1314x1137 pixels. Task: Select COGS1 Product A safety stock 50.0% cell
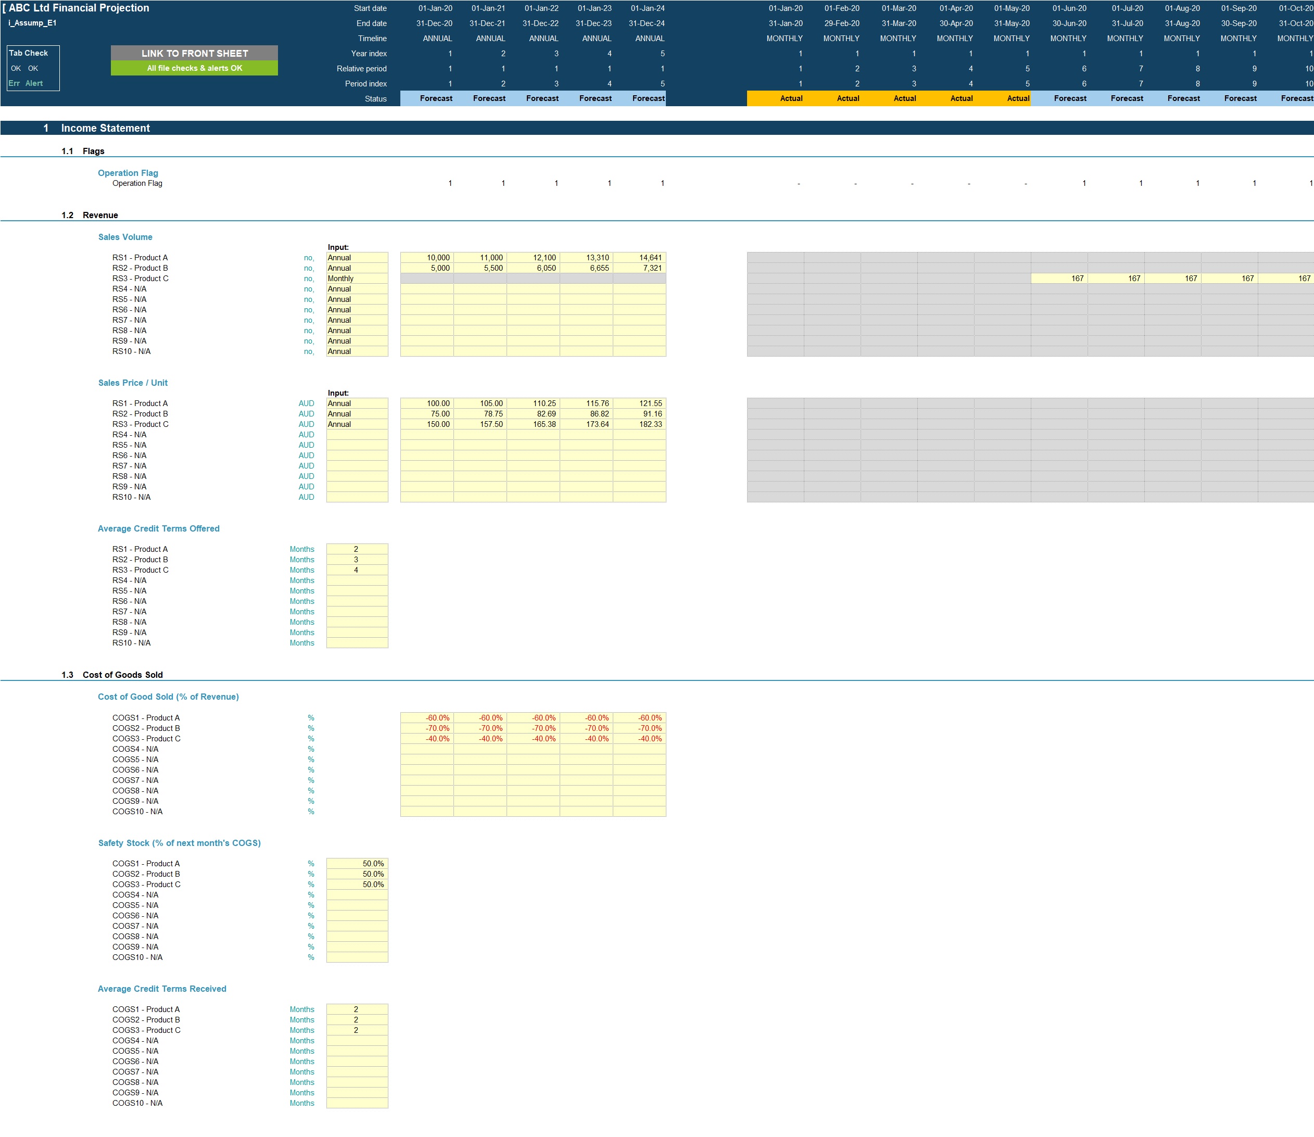357,864
